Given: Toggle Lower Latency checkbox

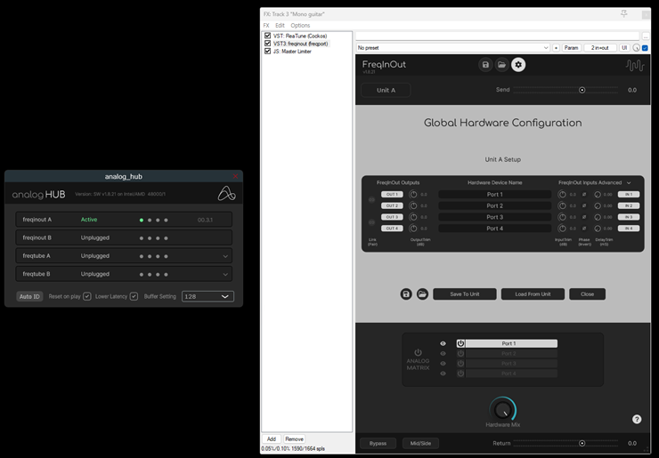Looking at the screenshot, I should pyautogui.click(x=134, y=296).
